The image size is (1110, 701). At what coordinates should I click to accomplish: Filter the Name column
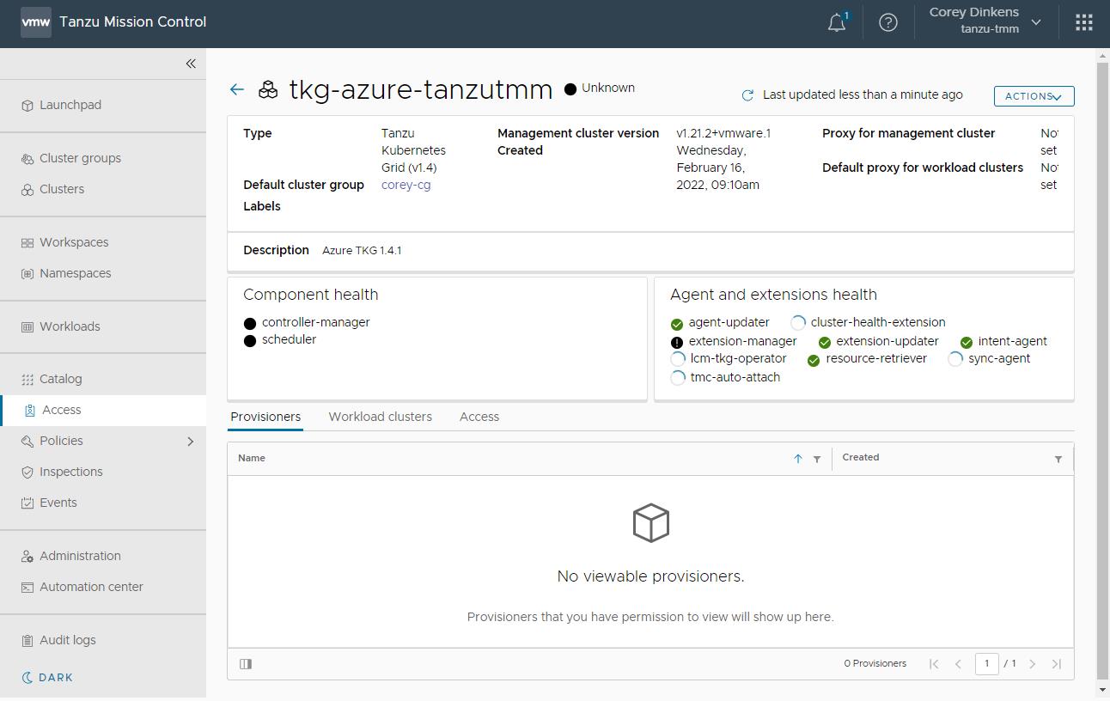pos(817,459)
